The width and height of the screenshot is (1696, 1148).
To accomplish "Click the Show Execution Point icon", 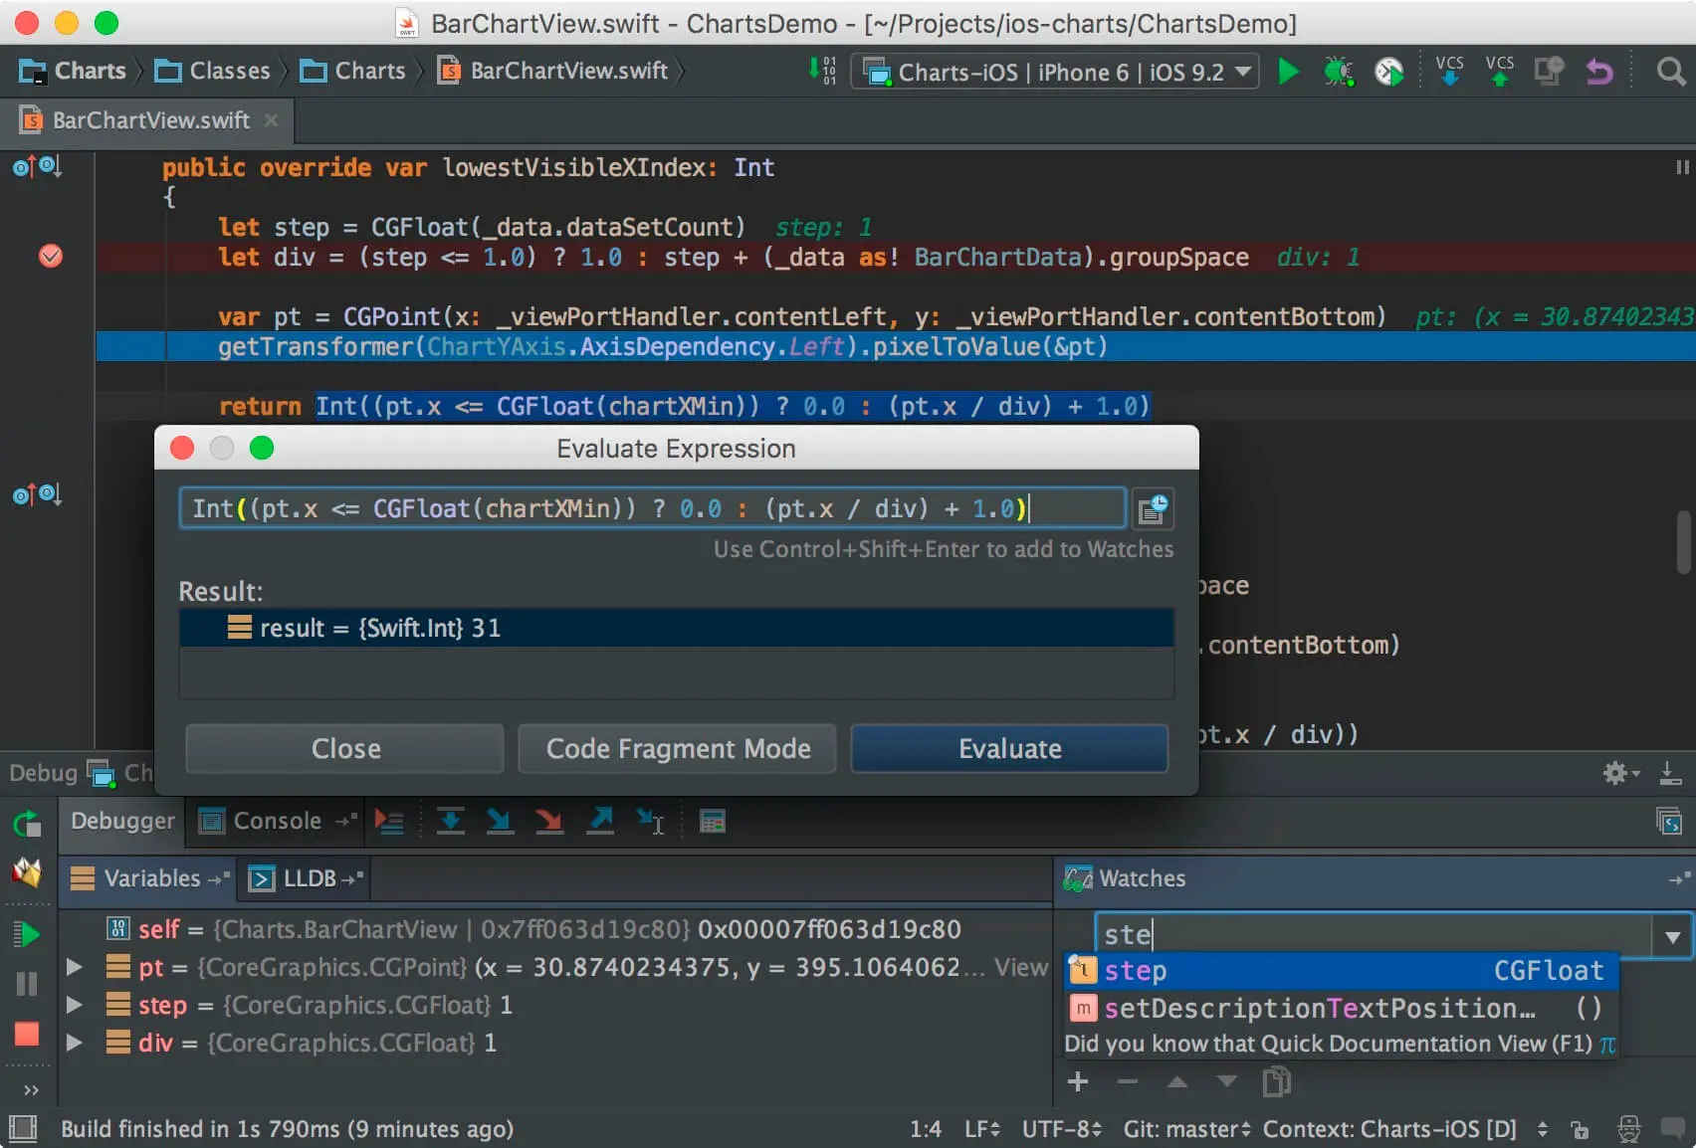I will click(389, 822).
